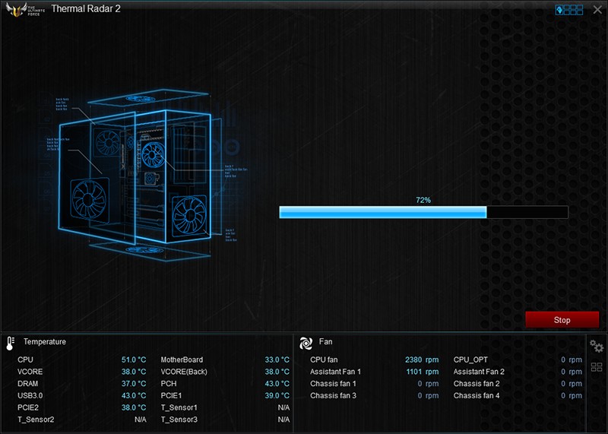The image size is (608, 434).
Task: Click the thermometer Temperature icon
Action: 10,344
